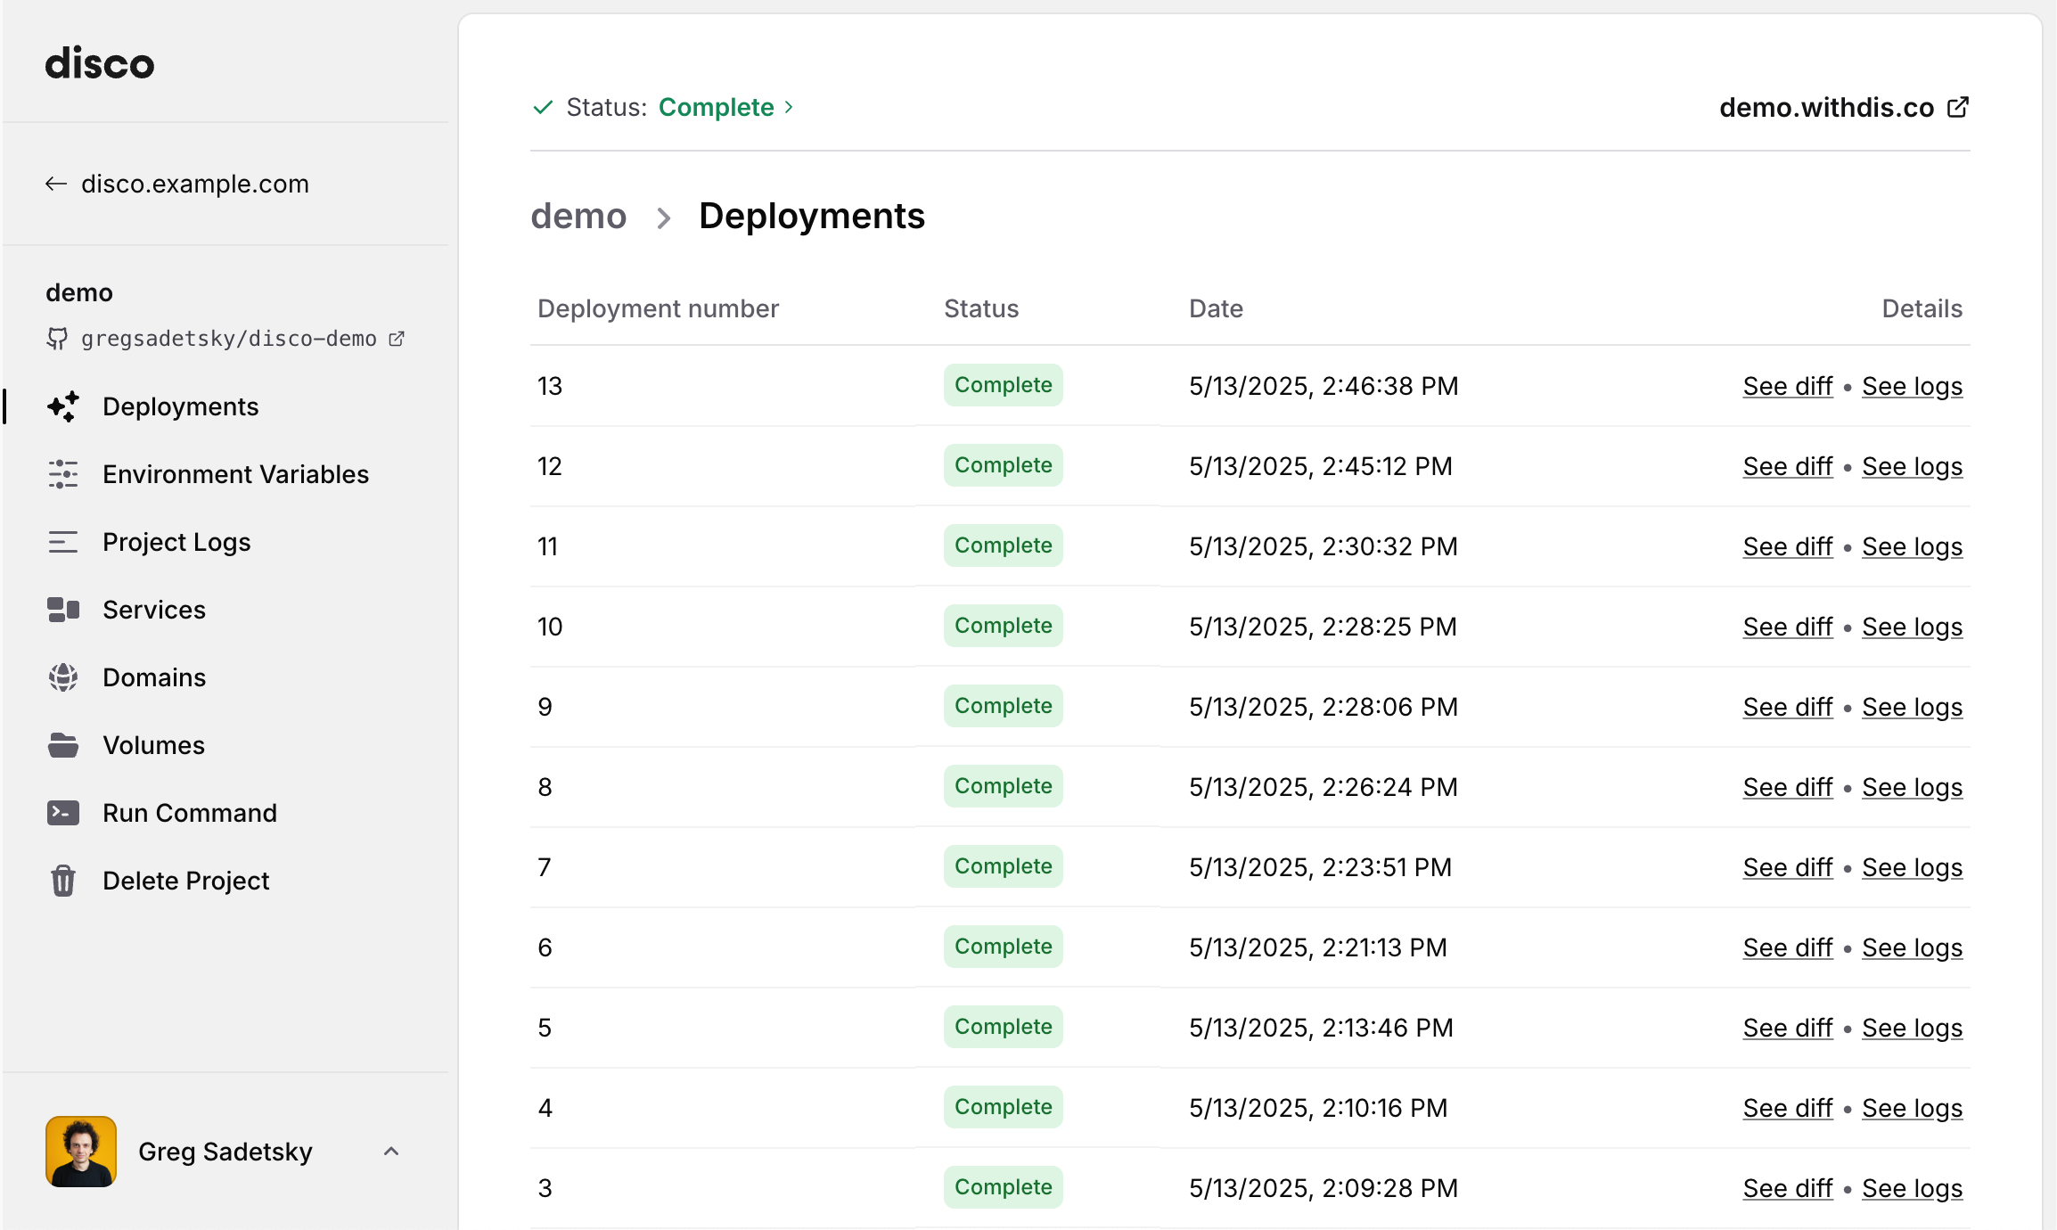This screenshot has width=2057, height=1230.
Task: Open the Project Logs menu item
Action: click(x=176, y=542)
